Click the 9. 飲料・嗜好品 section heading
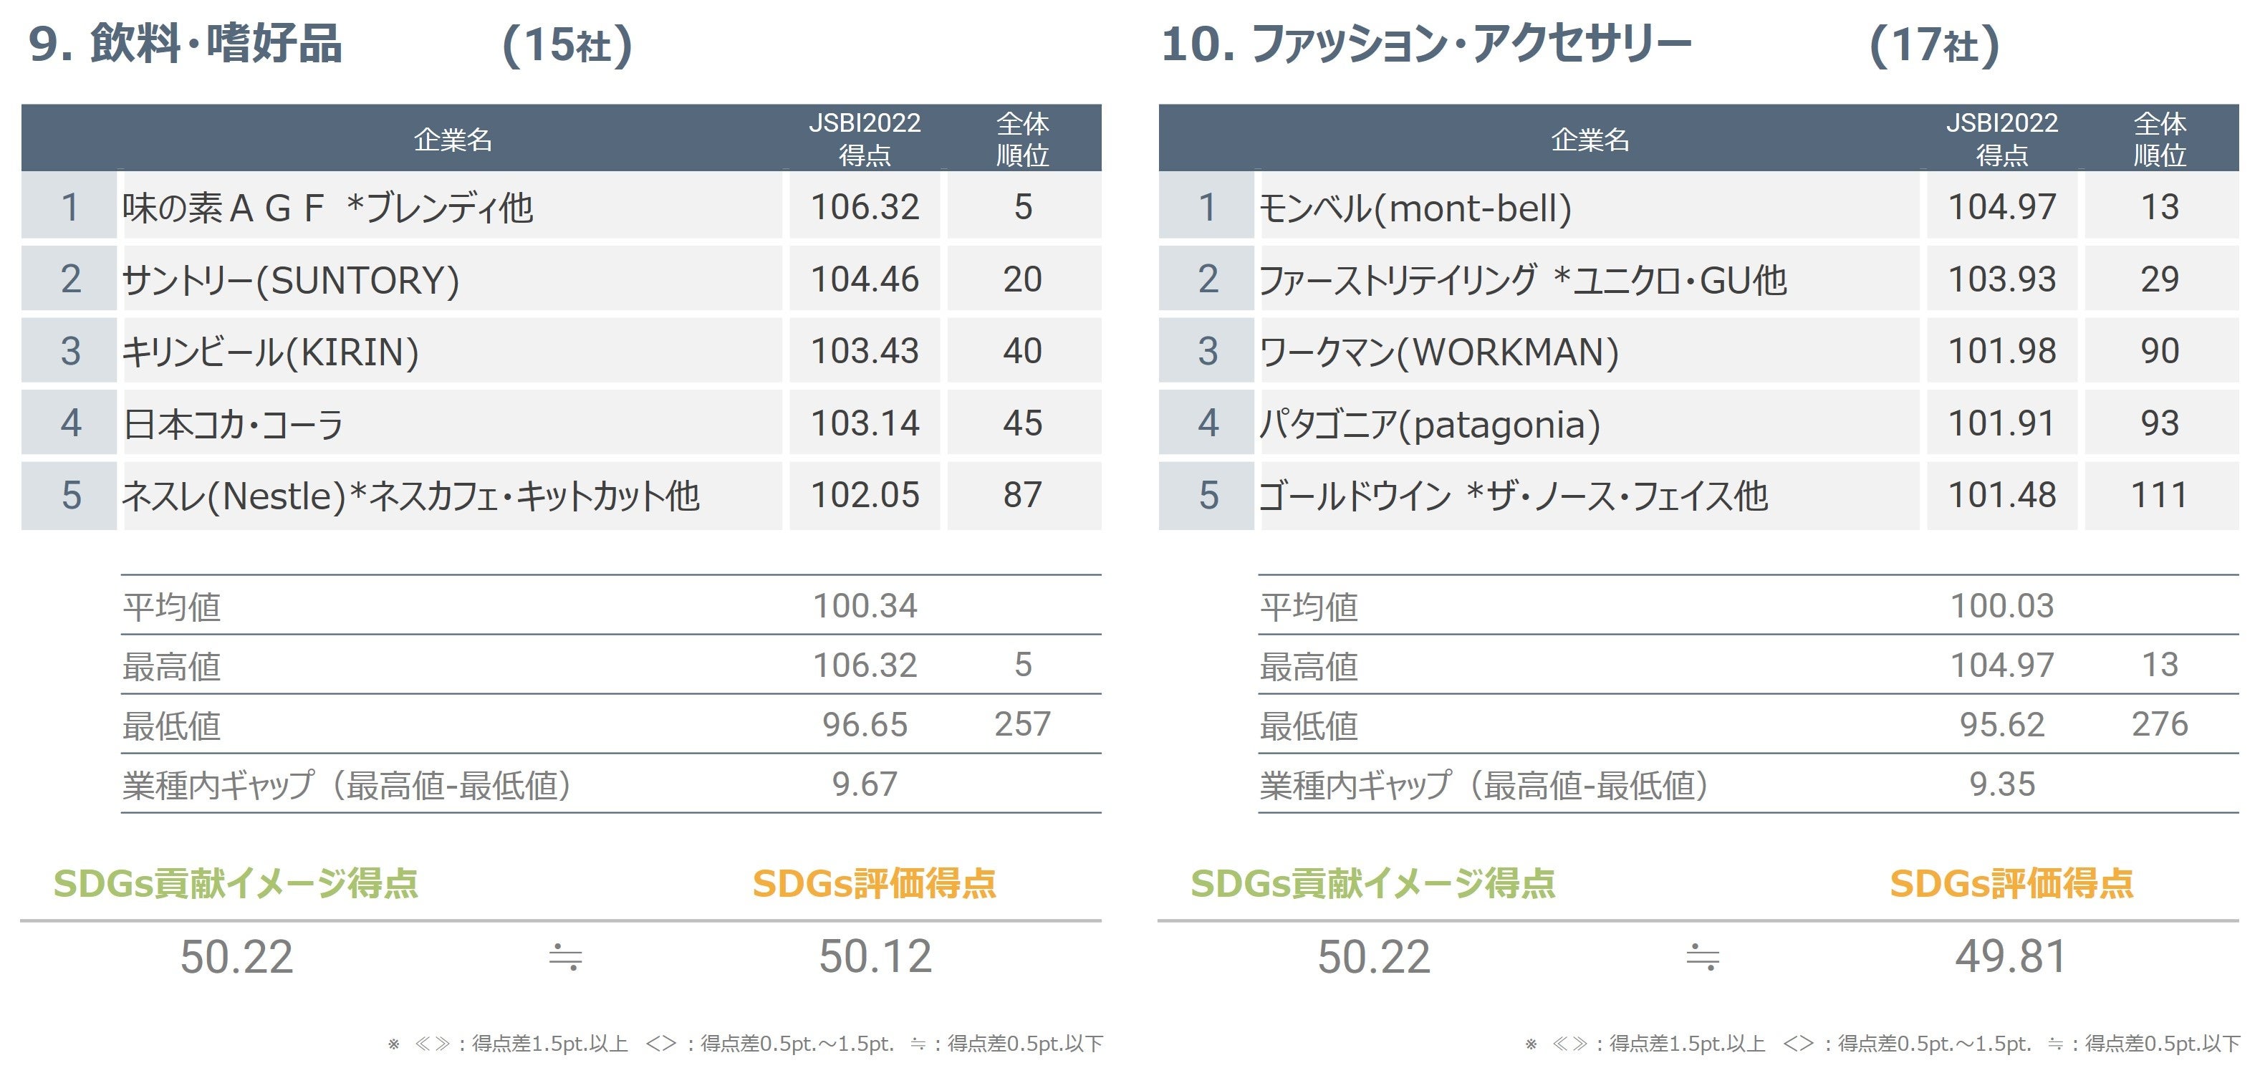The image size is (2265, 1068). coord(186,44)
